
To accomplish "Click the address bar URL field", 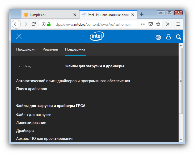I will (92, 24).
